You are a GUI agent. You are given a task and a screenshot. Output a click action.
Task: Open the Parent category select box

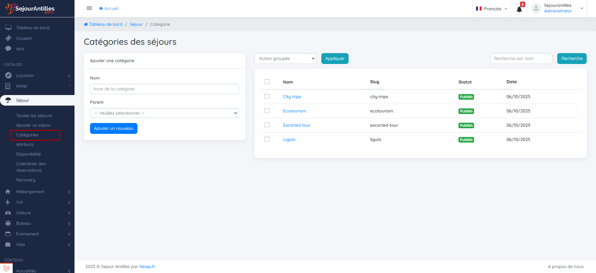pos(164,113)
